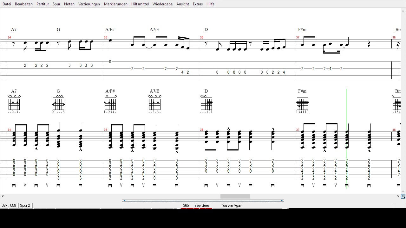Screen dimensions: 406x228
Task: Click the horizontal scrollbar left arrow
Action: tap(3, 196)
